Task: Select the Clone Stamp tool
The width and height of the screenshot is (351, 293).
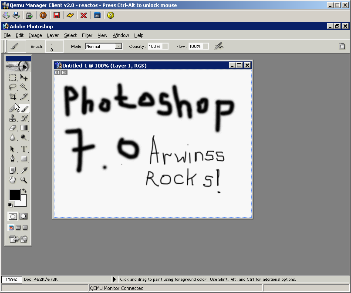Action: pos(13,118)
